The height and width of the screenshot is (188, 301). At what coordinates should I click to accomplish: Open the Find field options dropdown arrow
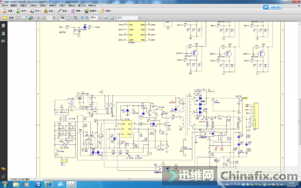click(139, 18)
